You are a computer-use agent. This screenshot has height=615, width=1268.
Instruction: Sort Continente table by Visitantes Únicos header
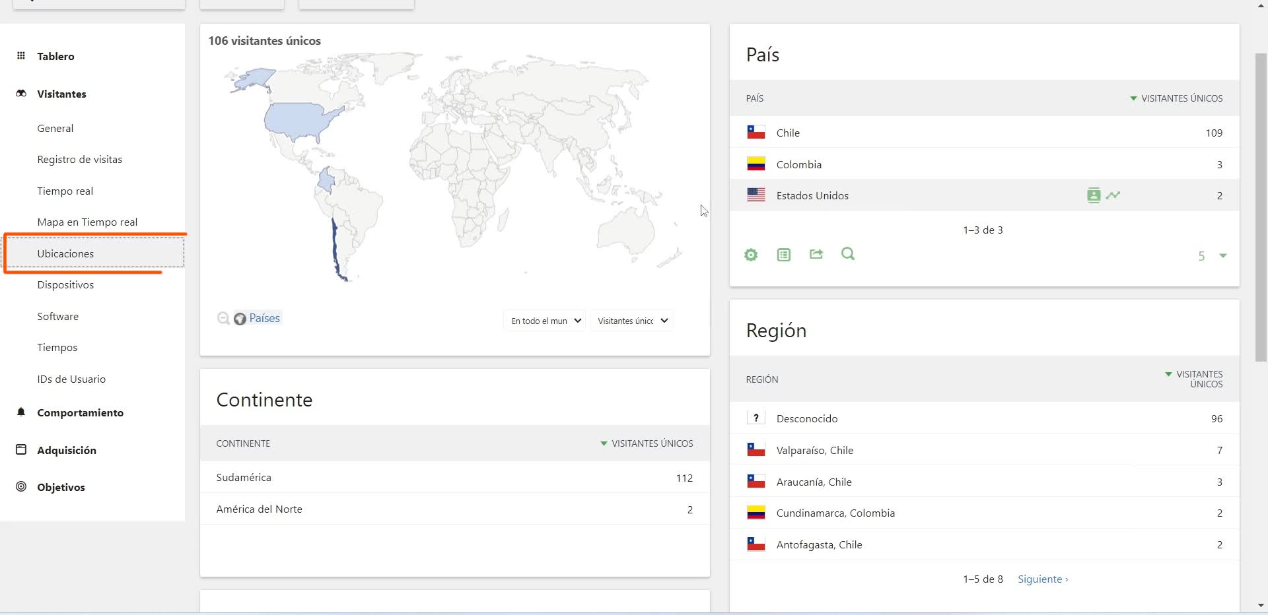pos(651,443)
